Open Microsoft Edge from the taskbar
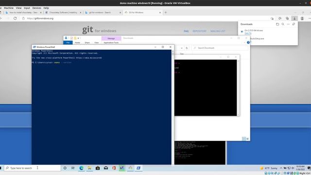The width and height of the screenshot is (311, 175). [81, 168]
